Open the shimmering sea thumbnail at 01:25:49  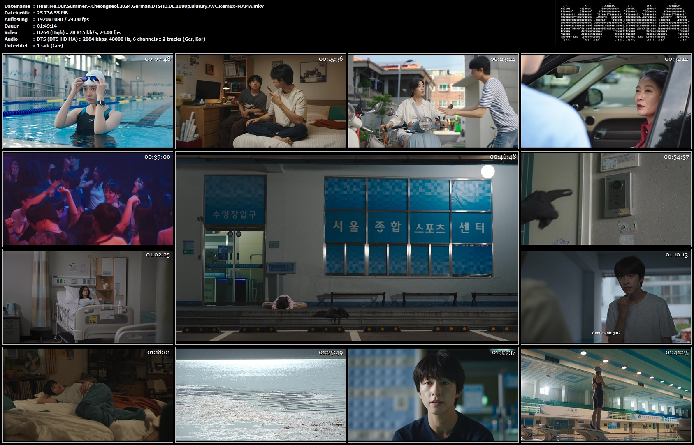click(260, 394)
